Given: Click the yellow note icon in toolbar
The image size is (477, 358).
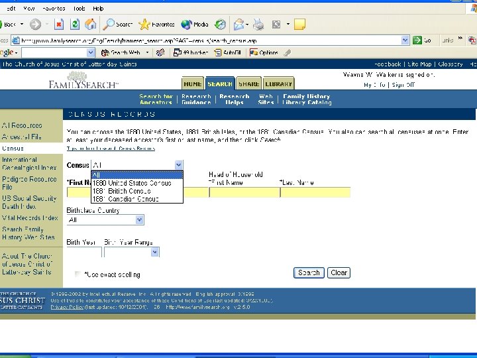Looking at the screenshot, I should [x=299, y=25].
